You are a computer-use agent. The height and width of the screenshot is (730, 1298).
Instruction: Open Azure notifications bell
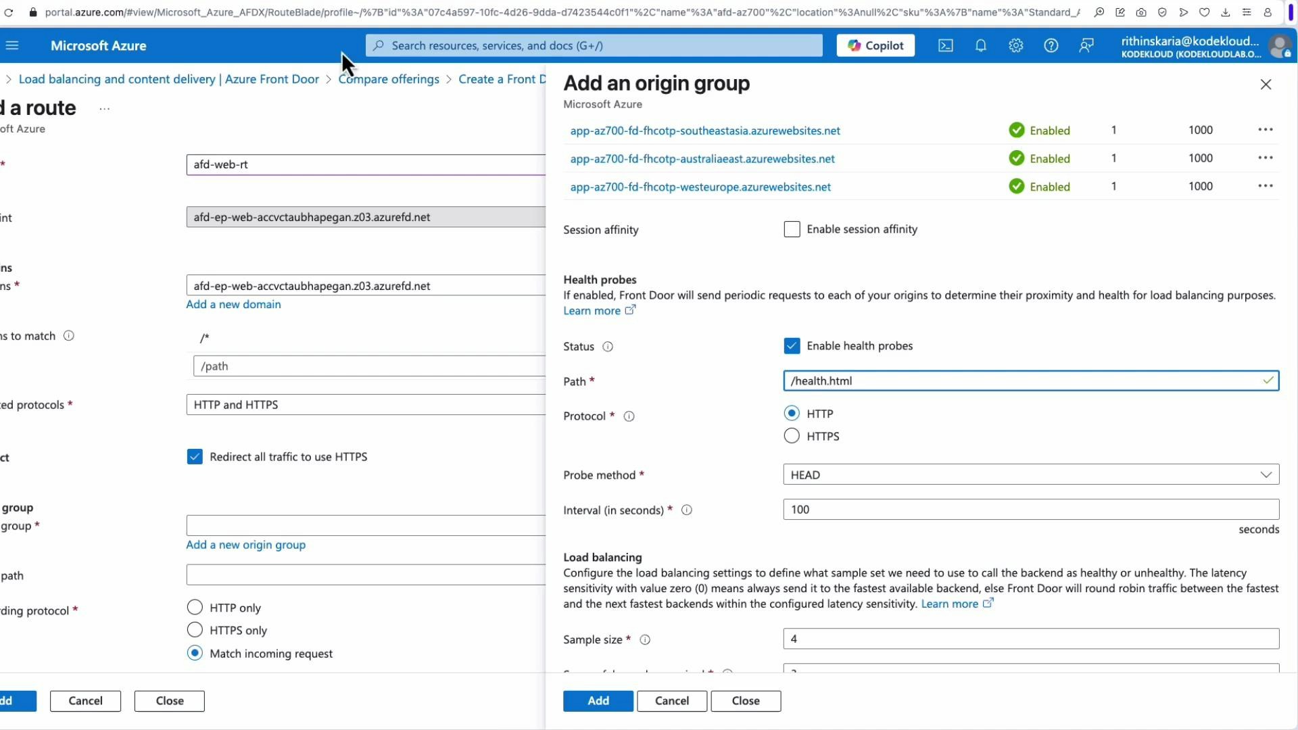click(x=981, y=45)
